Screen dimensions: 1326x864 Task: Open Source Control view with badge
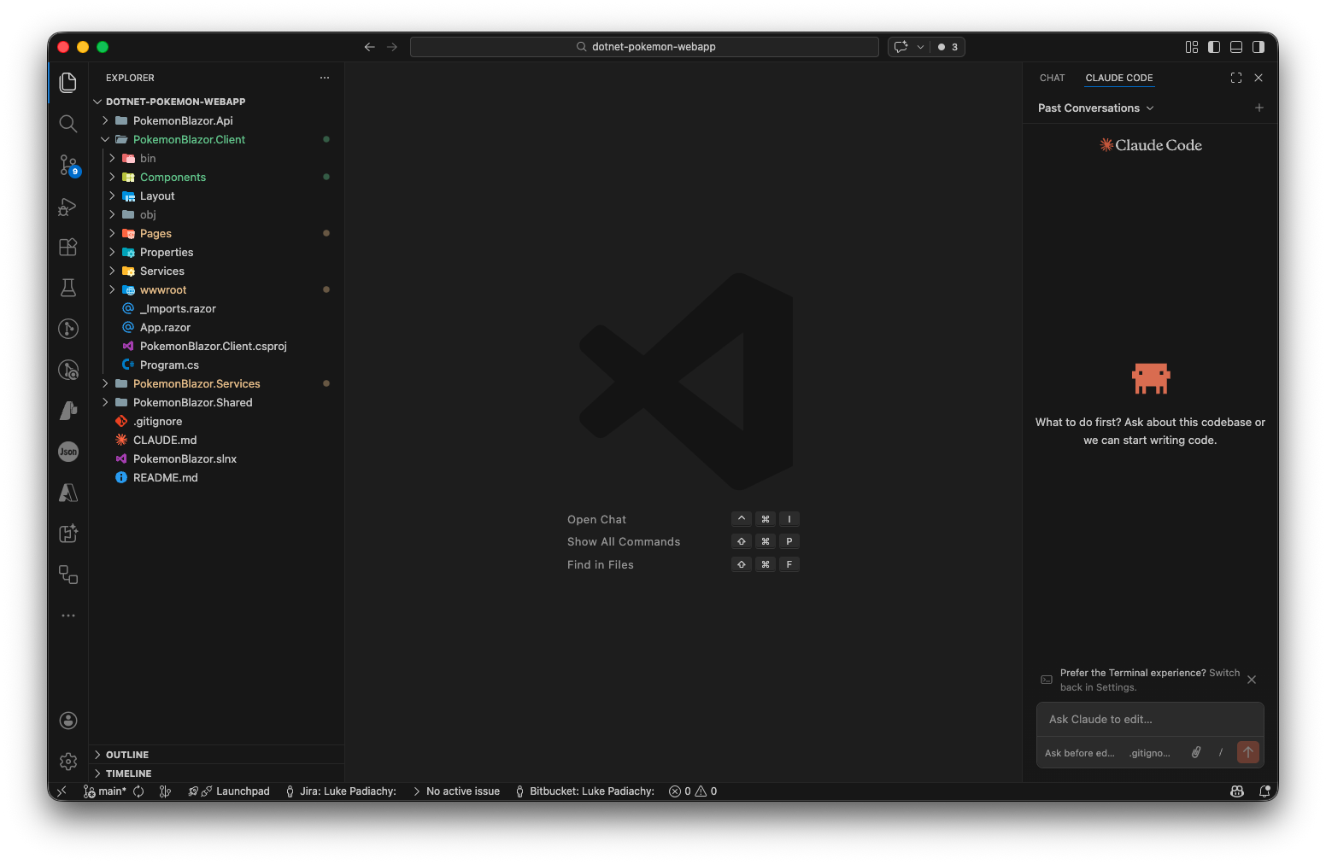(x=68, y=165)
